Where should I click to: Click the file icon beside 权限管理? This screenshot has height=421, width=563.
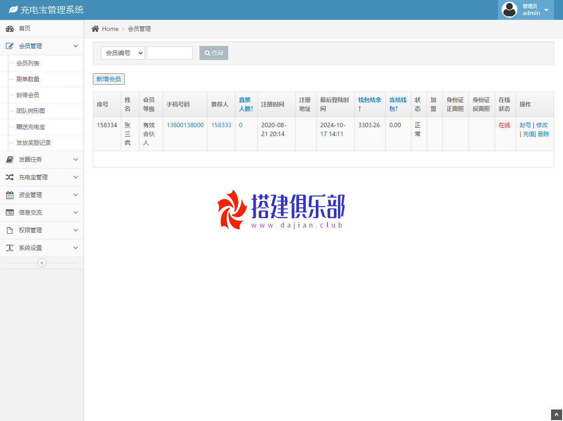[10, 230]
